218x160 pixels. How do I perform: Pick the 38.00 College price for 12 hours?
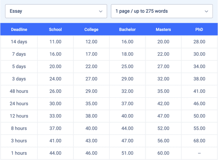pos(91,116)
